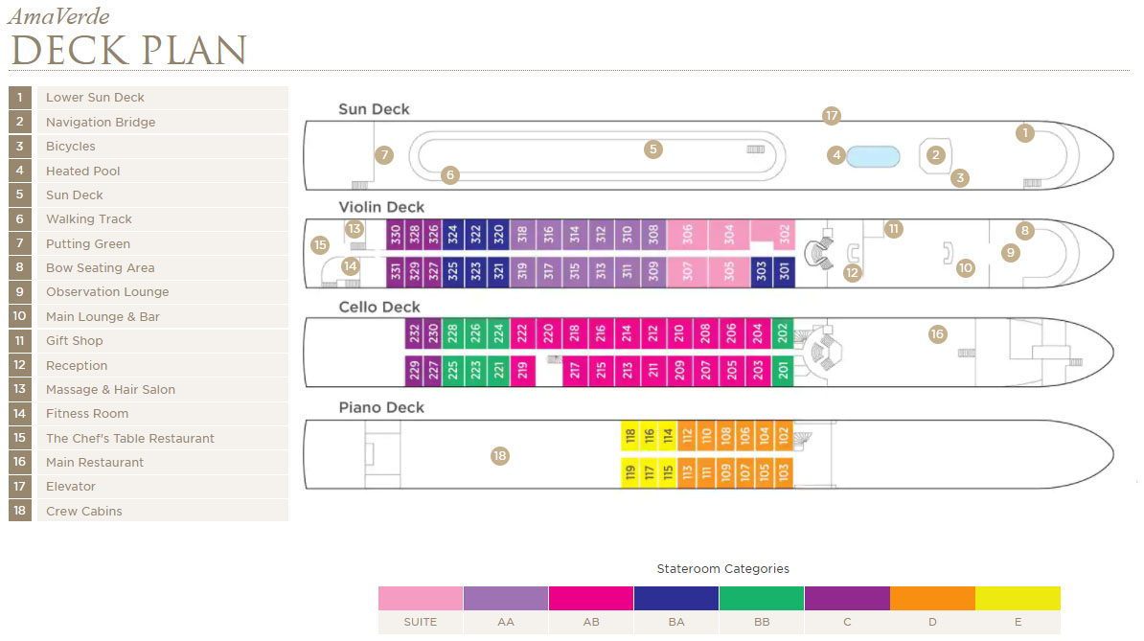Select The Chef's Table Restaurant legend row

pyautogui.click(x=149, y=438)
